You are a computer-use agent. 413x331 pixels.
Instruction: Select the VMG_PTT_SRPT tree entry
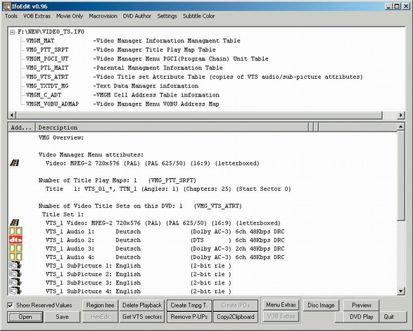(47, 49)
